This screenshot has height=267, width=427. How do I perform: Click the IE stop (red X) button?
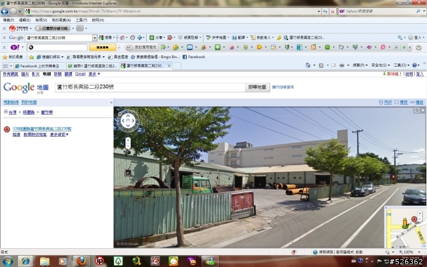click(x=332, y=11)
